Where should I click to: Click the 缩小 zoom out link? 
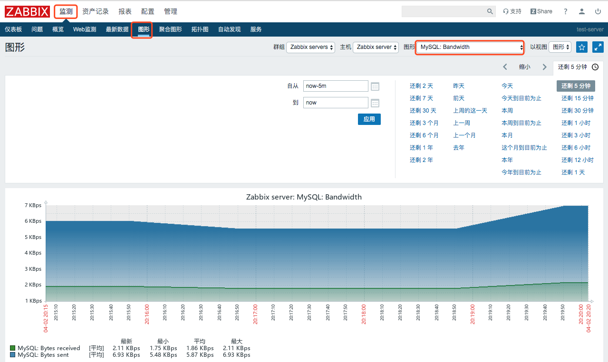[x=524, y=67]
